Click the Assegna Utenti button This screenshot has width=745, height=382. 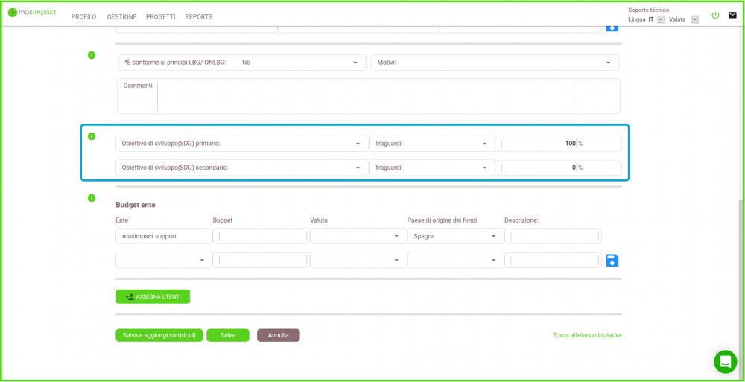click(x=153, y=296)
